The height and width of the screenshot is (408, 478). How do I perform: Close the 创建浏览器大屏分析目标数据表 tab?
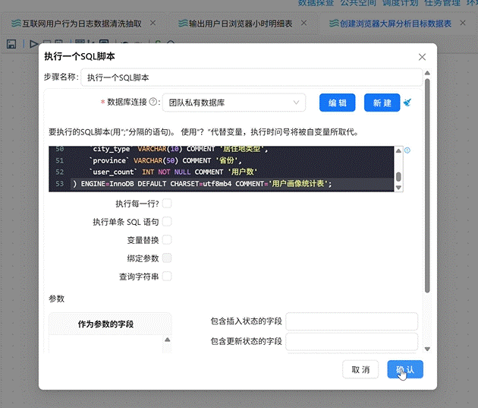(x=463, y=23)
